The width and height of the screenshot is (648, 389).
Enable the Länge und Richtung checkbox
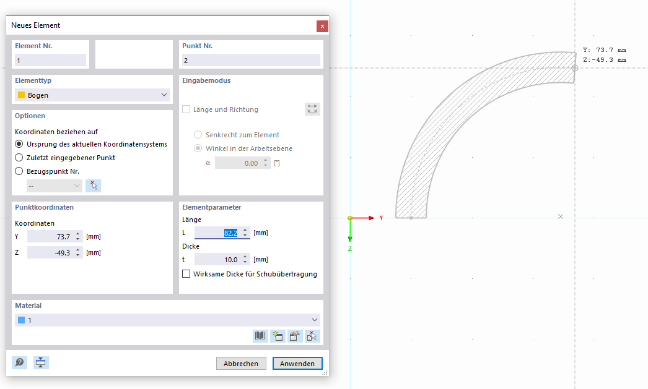pos(186,109)
